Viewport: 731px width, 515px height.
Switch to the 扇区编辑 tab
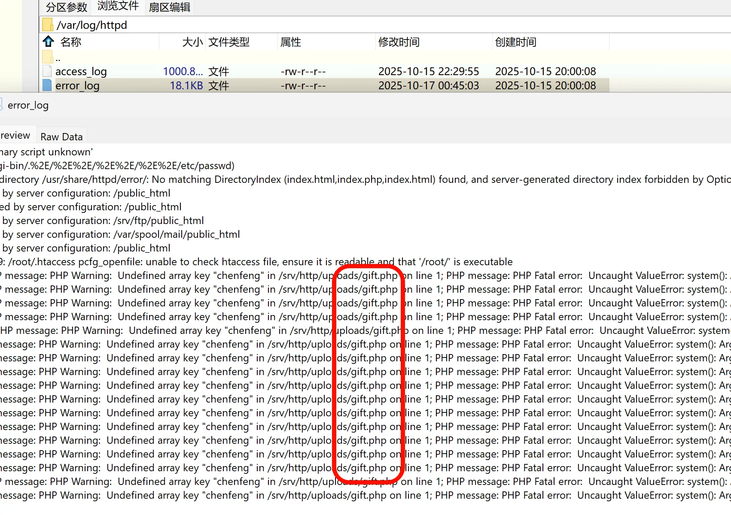[169, 7]
